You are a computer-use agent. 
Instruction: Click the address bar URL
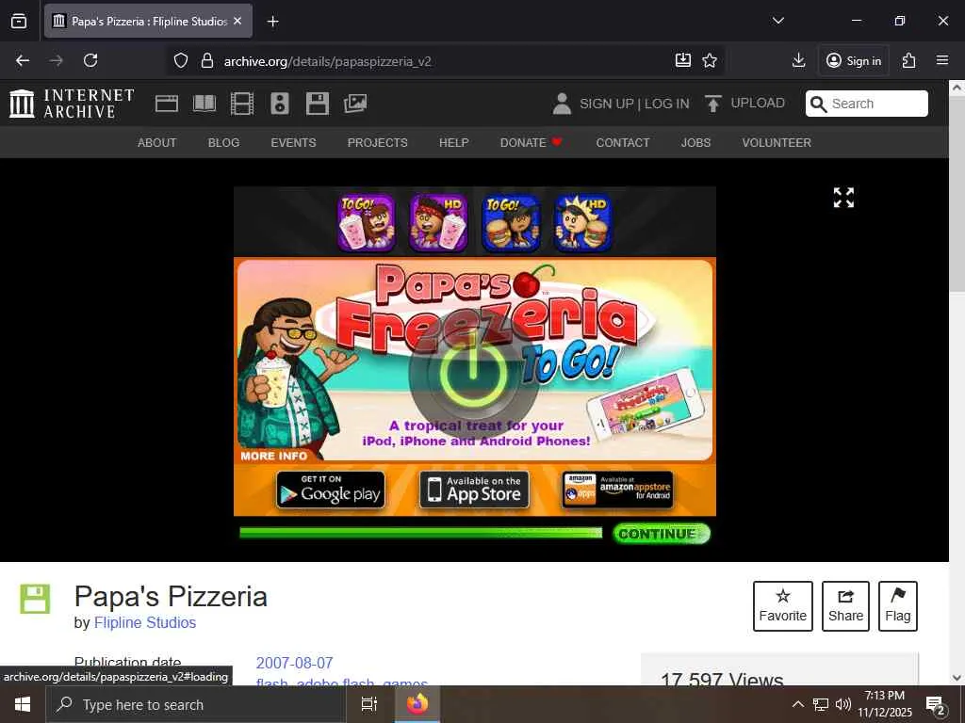(x=327, y=61)
